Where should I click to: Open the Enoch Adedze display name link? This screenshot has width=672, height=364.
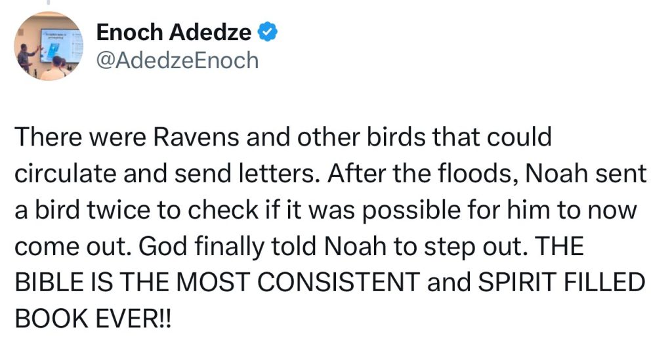(173, 32)
